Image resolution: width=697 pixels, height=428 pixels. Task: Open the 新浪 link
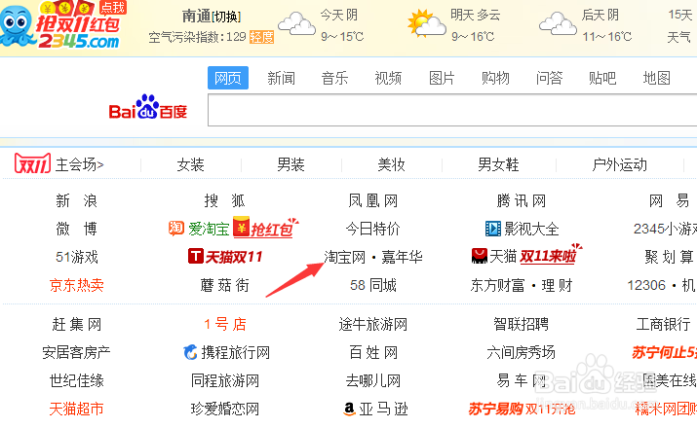76,201
